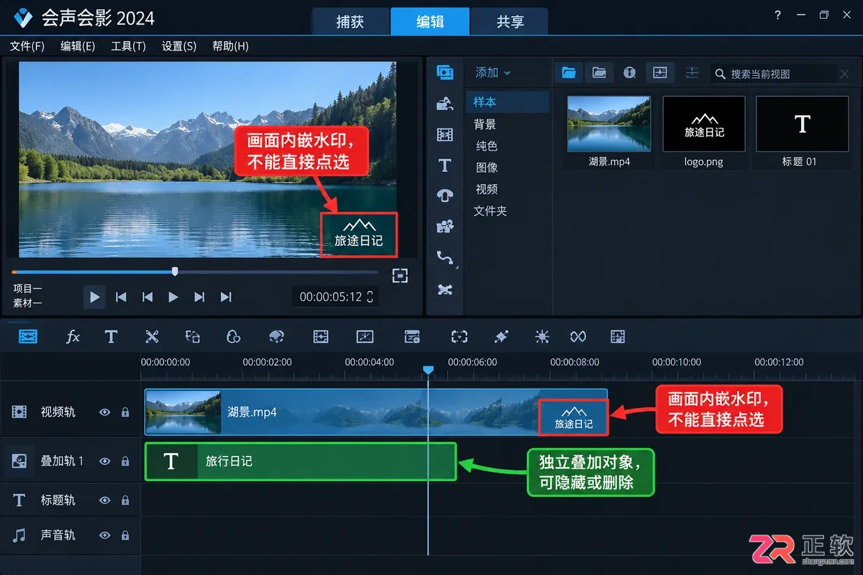863x575 pixels.
Task: Select the 图像 library category
Action: point(487,167)
